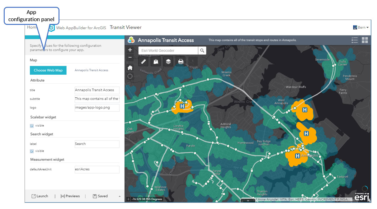The image size is (377, 209).
Task: Focus the Esri World Geocoder search box
Action: click(168, 50)
